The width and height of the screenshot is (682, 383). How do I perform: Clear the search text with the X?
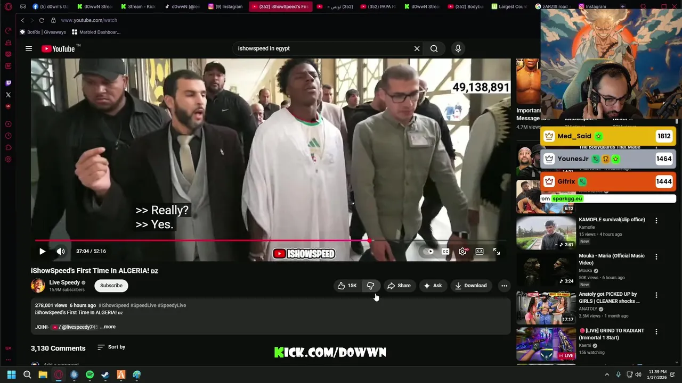pyautogui.click(x=417, y=48)
